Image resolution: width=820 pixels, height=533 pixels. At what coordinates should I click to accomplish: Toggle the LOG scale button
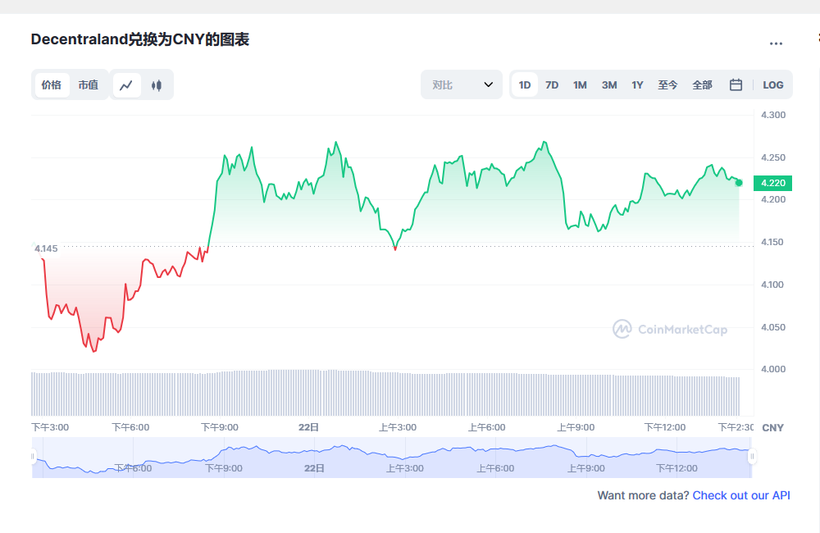[x=773, y=85]
